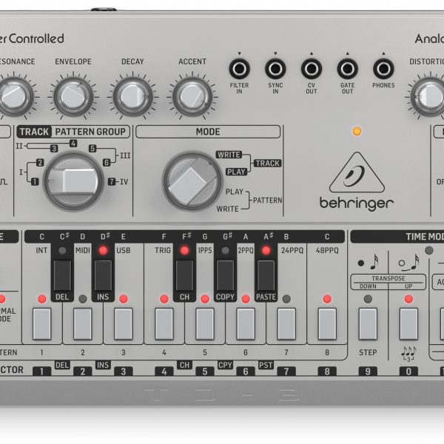Click the PHONES headphone jack
444x444 pixels.
point(383,70)
